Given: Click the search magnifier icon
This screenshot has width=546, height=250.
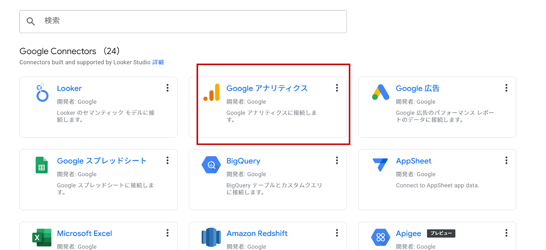Looking at the screenshot, I should coord(31,21).
